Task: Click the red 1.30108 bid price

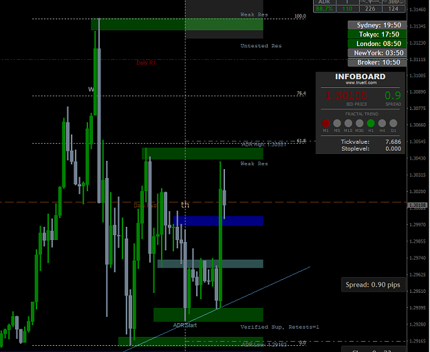Action: click(x=346, y=96)
